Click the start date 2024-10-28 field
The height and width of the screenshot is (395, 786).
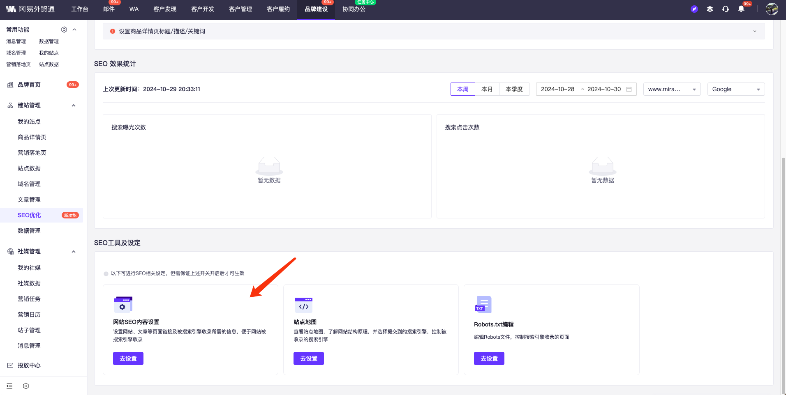click(558, 89)
